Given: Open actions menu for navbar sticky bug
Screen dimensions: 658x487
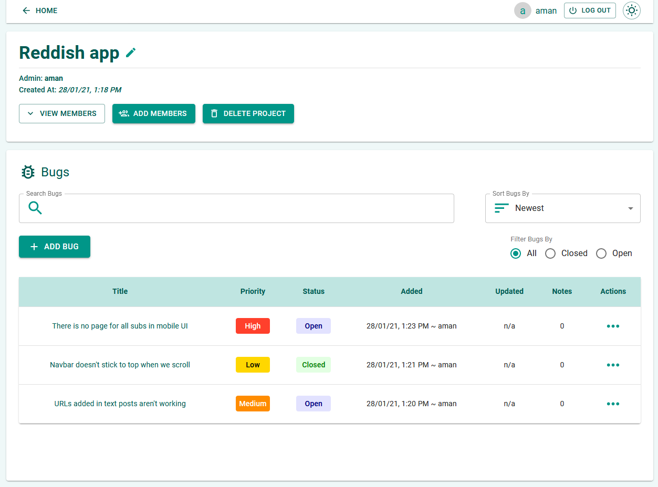Looking at the screenshot, I should tap(613, 365).
